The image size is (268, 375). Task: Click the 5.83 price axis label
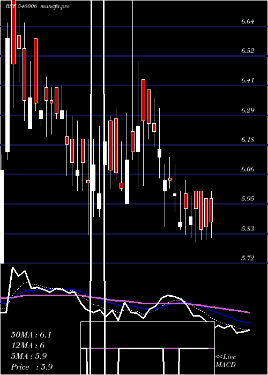[x=248, y=228]
